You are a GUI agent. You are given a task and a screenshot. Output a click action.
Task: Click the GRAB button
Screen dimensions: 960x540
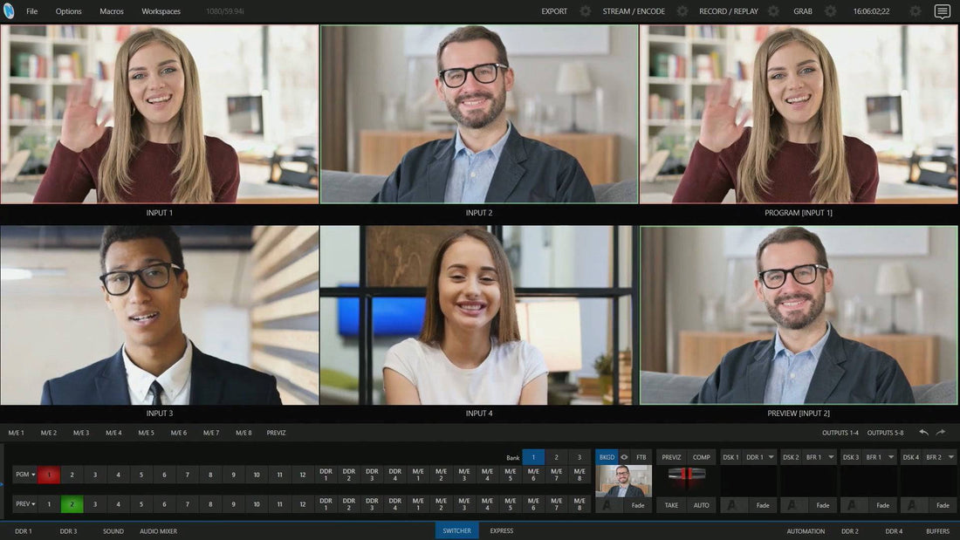(x=803, y=11)
